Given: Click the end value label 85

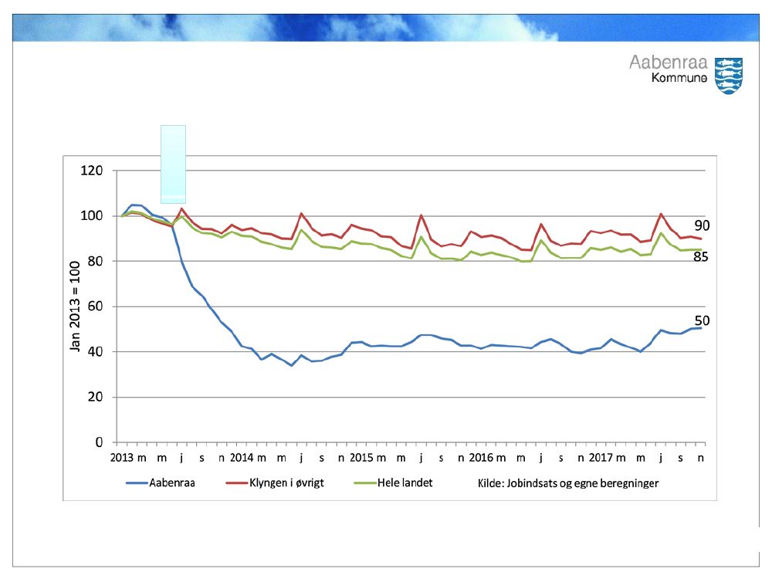Looking at the screenshot, I should pyautogui.click(x=701, y=256).
